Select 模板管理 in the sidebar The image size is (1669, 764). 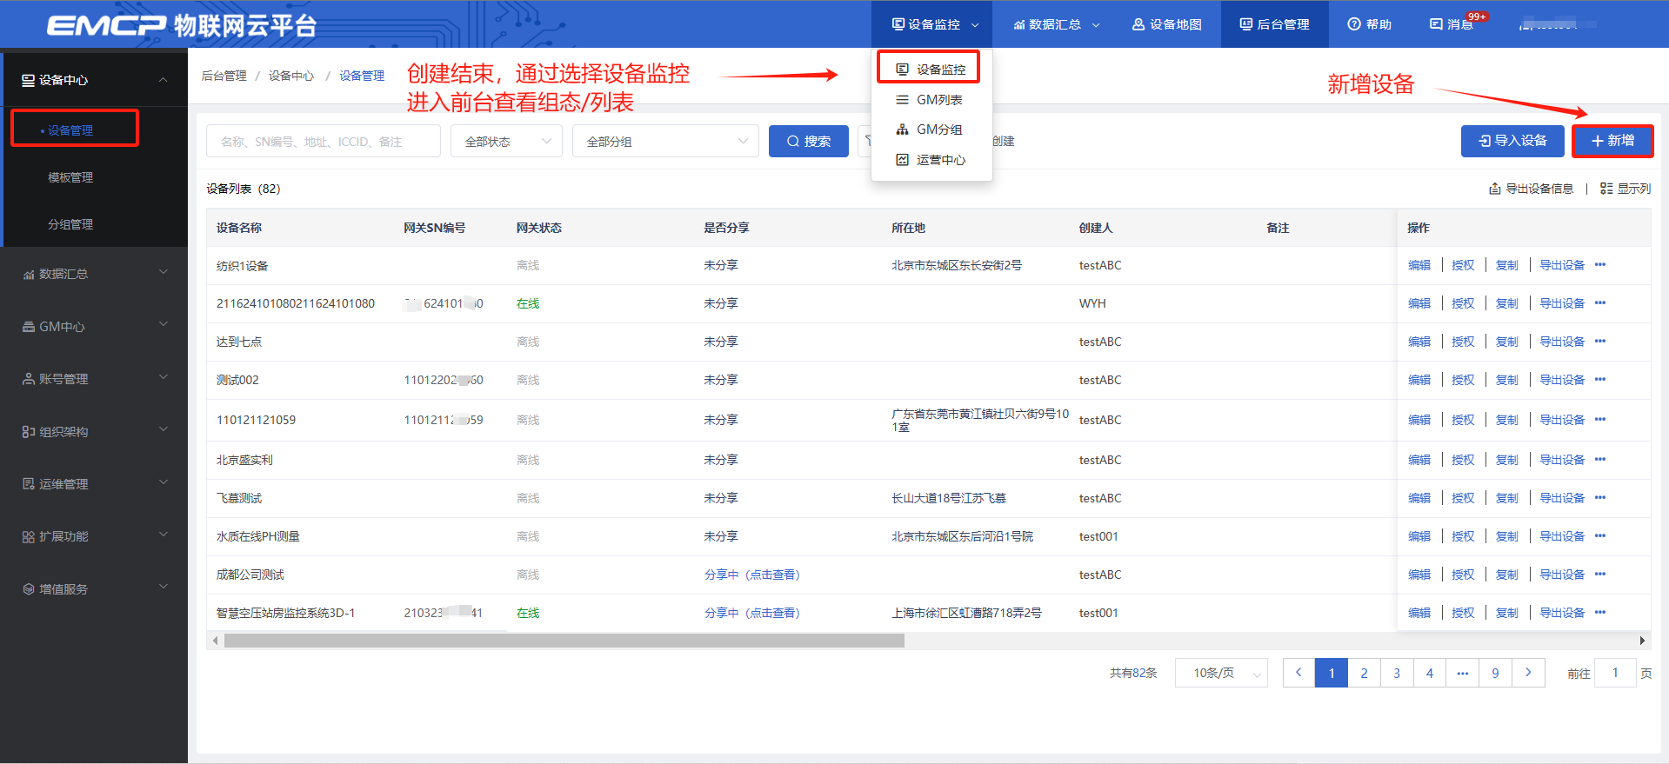(x=70, y=177)
